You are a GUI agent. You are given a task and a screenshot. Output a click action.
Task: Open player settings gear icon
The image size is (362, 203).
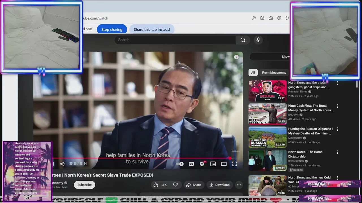202,164
